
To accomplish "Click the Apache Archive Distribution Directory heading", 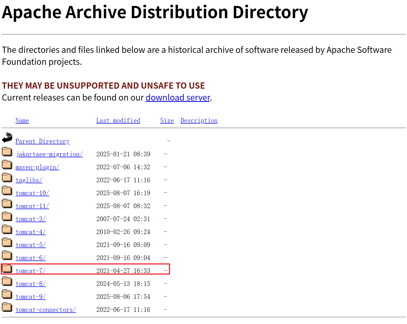I will coord(155,12).
